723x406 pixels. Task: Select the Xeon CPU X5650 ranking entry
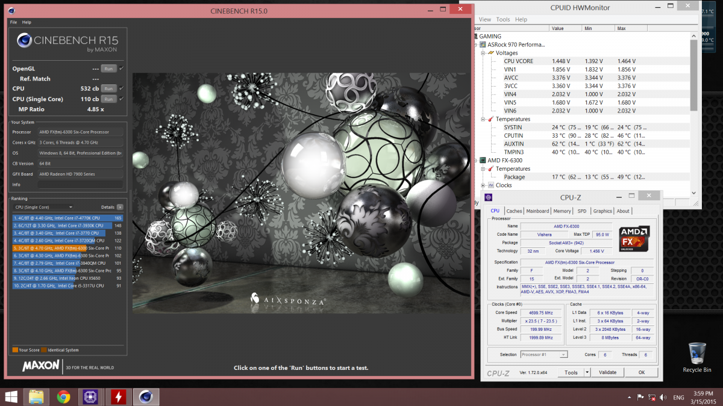pyautogui.click(x=68, y=278)
